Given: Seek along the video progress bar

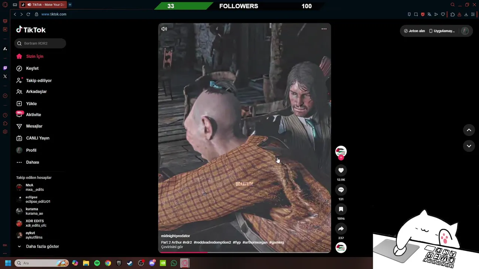Looking at the screenshot, I should [x=244, y=252].
